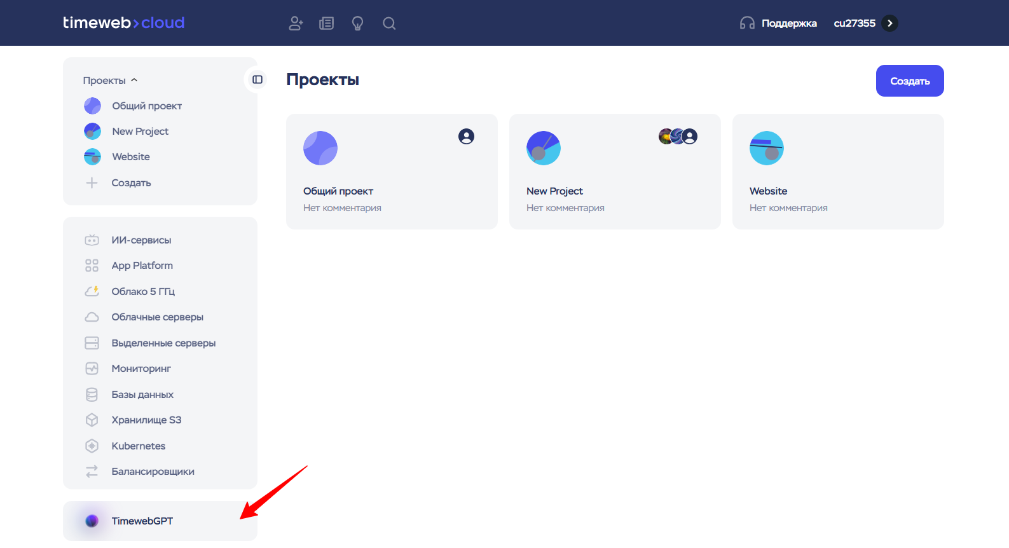The width and height of the screenshot is (1009, 548).
Task: Click the blue Создать button
Action: 910,81
